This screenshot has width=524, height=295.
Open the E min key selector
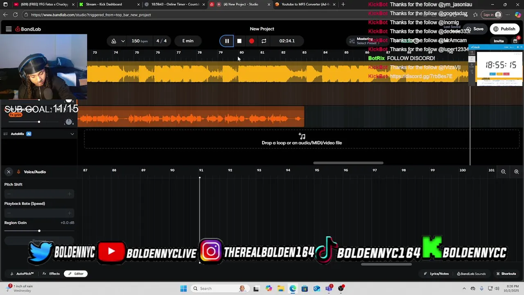pyautogui.click(x=188, y=41)
